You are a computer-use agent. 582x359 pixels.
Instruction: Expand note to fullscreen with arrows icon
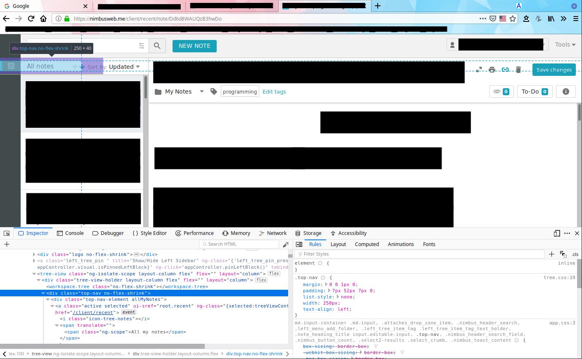479,70
